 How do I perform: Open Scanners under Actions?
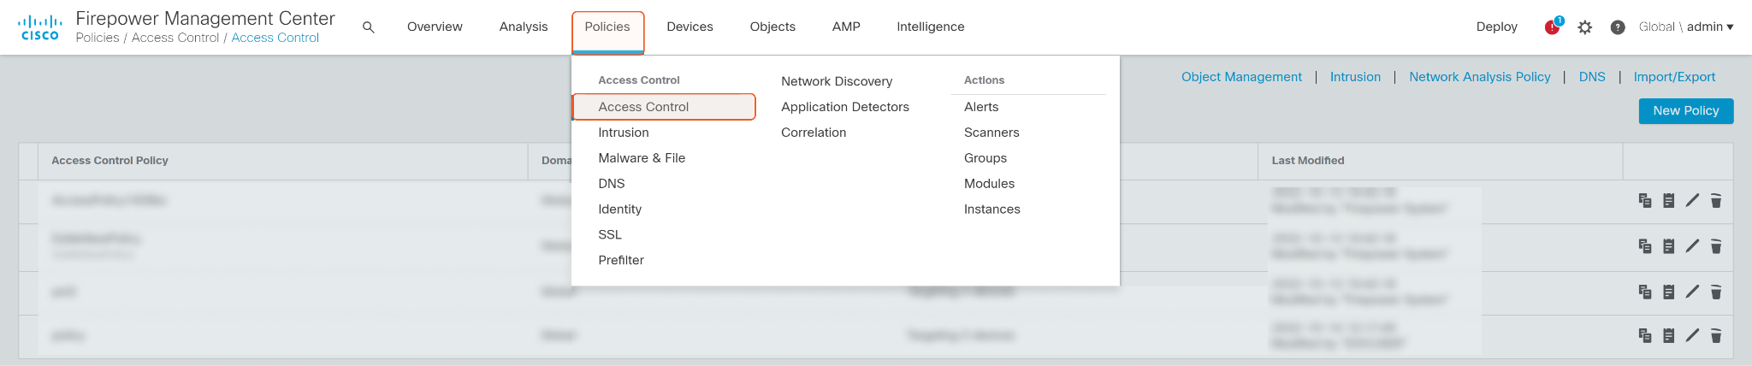(991, 133)
